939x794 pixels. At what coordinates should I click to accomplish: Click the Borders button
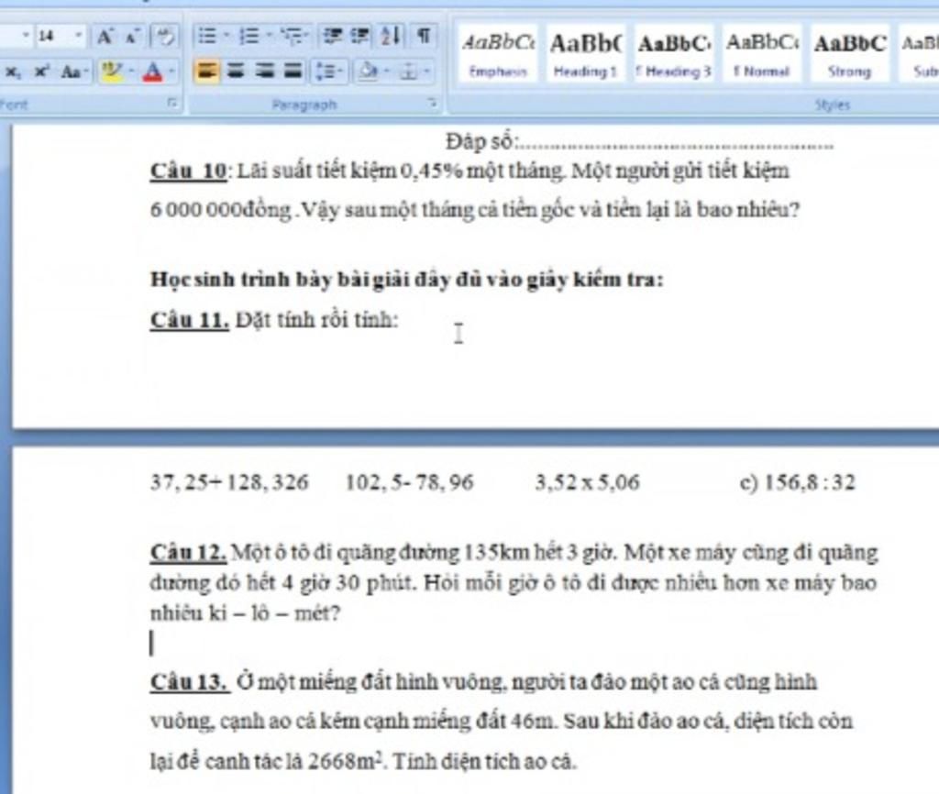tap(409, 72)
